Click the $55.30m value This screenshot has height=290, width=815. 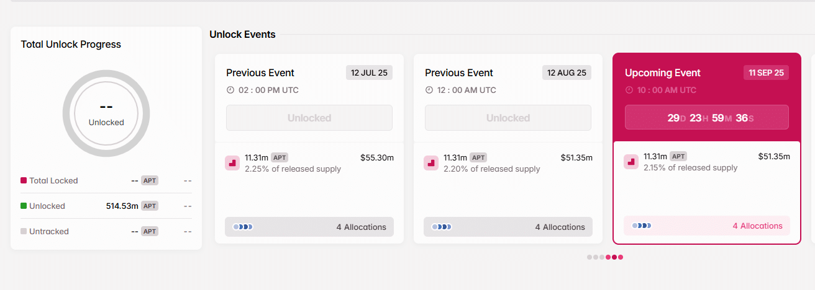[x=377, y=157]
